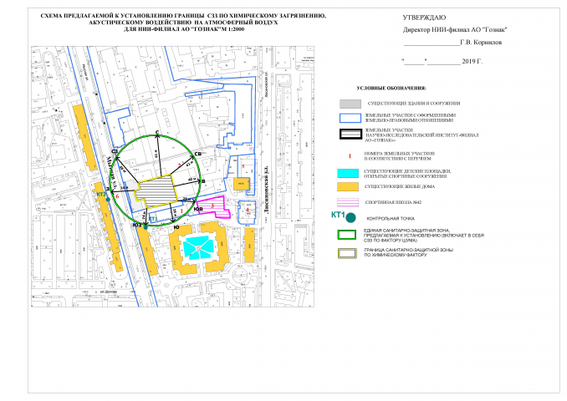Click the pink-striped sports school legend swatch
Image resolution: width=567 pixels, height=401 pixels.
coord(348,202)
